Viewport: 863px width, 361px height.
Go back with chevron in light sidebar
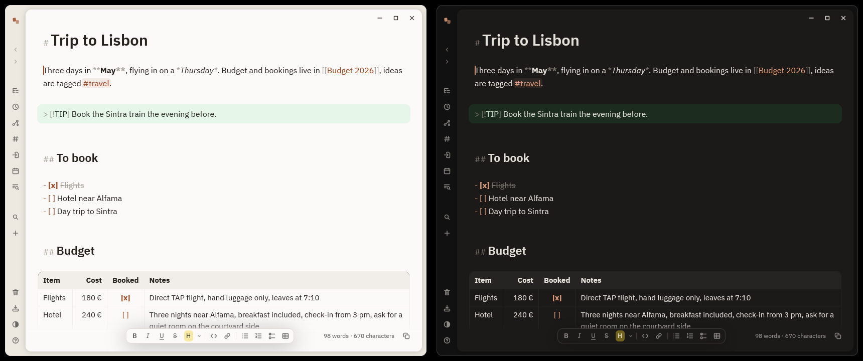[16, 50]
